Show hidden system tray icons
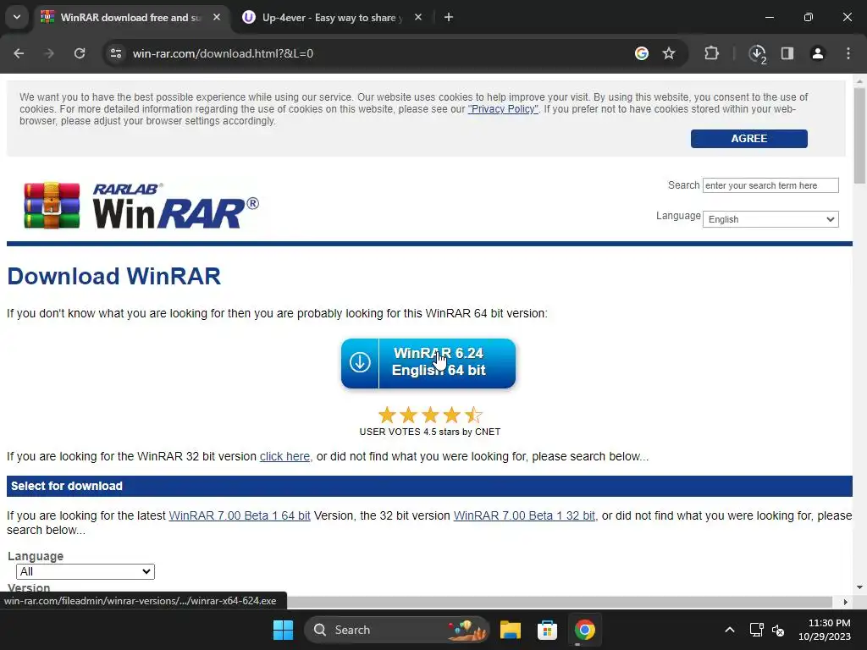867x650 pixels. coord(730,630)
